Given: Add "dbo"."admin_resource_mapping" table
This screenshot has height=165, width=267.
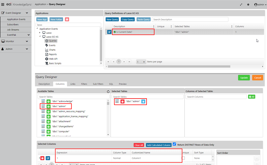Looking at the screenshot, I should [49, 112].
